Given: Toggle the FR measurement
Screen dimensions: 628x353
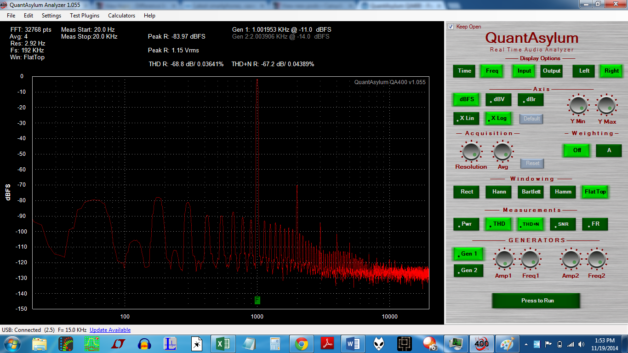Looking at the screenshot, I should click(x=595, y=224).
